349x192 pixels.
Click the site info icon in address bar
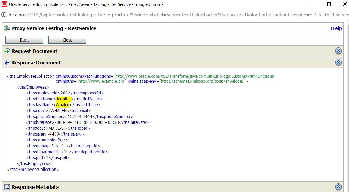[x=4, y=15]
